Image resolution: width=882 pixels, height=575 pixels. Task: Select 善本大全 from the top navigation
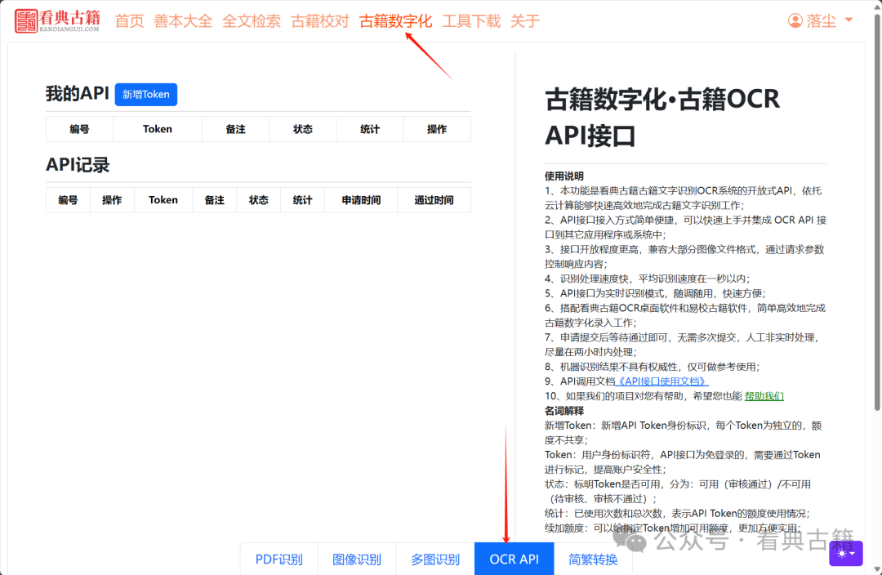[x=183, y=21]
